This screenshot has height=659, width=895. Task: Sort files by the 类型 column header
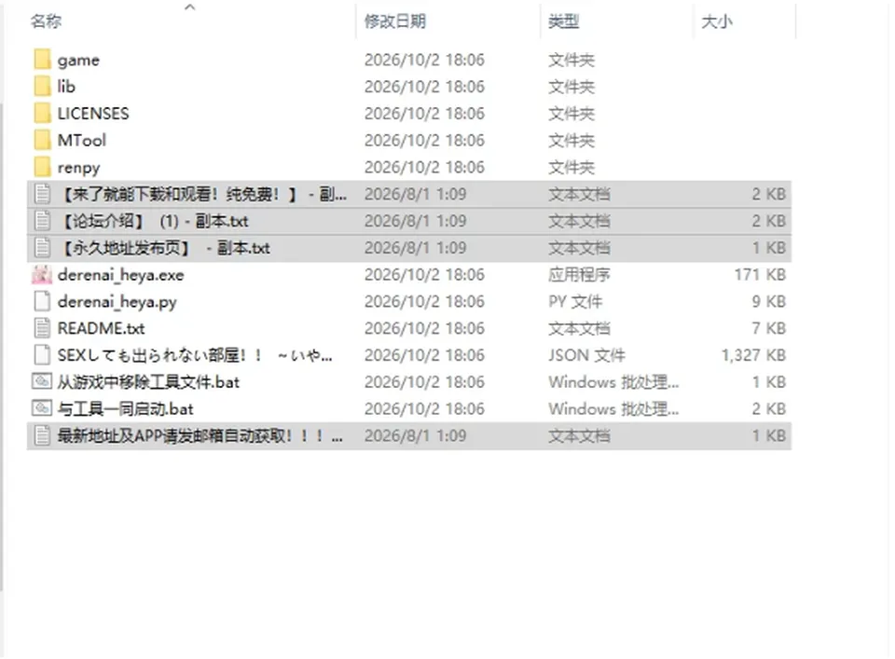pos(564,21)
